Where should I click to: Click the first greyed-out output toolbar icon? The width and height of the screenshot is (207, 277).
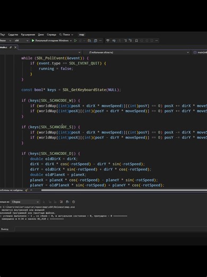(x=44, y=202)
